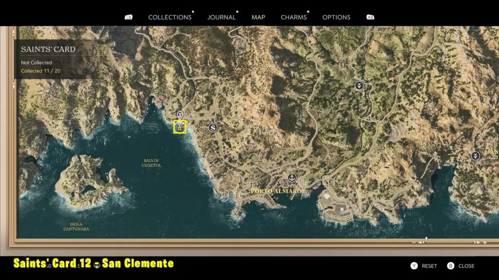The image size is (499, 280).
Task: Open the Charms tab
Action: (293, 17)
